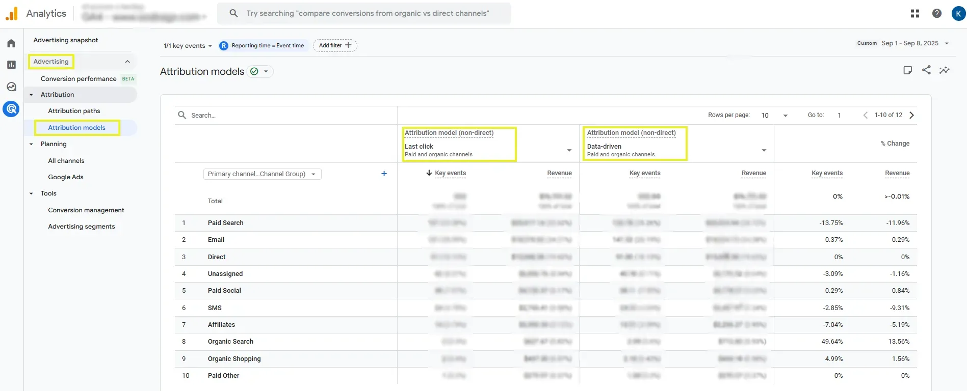Focus the top Analytics search box
This screenshot has width=967, height=391.
coord(364,13)
